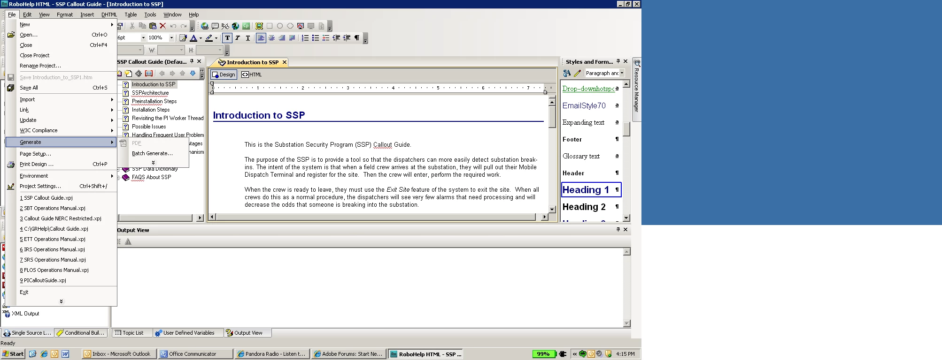942x360 pixels.
Task: Click the blue down arrow in project pane toolbar
Action: [x=193, y=74]
